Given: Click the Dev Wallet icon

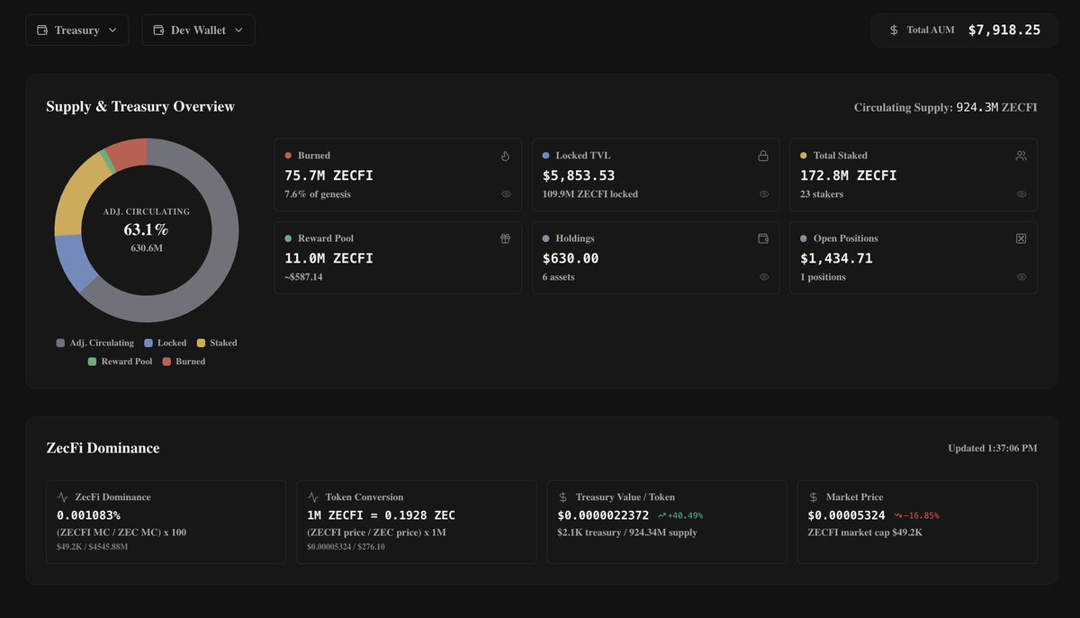Looking at the screenshot, I should coord(158,30).
